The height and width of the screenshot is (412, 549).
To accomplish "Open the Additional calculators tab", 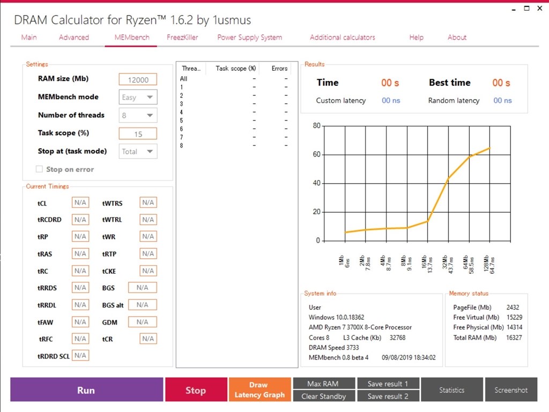I will (343, 38).
